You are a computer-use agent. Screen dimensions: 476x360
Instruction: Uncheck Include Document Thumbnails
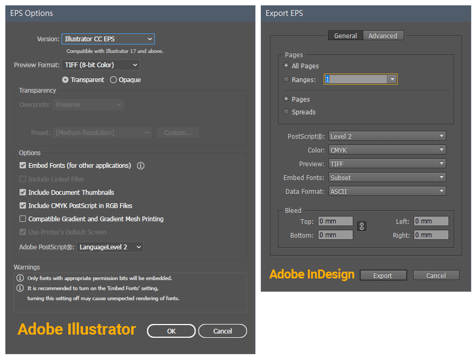tap(23, 192)
